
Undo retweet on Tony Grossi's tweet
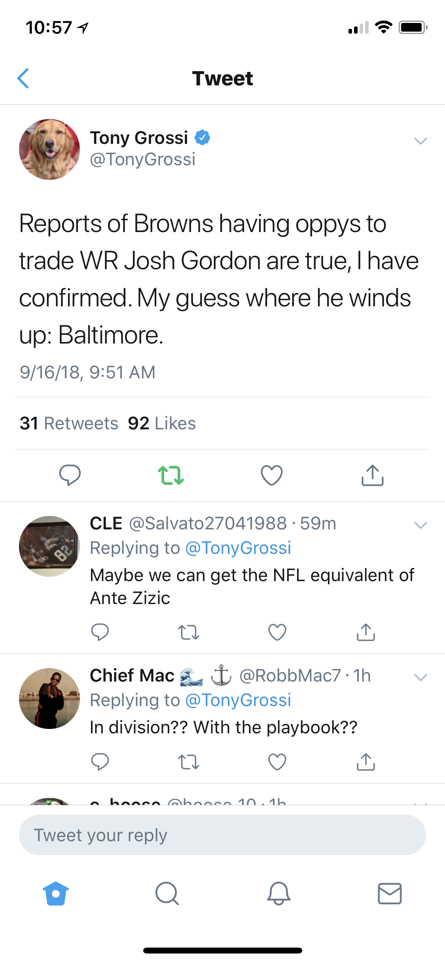tap(171, 475)
